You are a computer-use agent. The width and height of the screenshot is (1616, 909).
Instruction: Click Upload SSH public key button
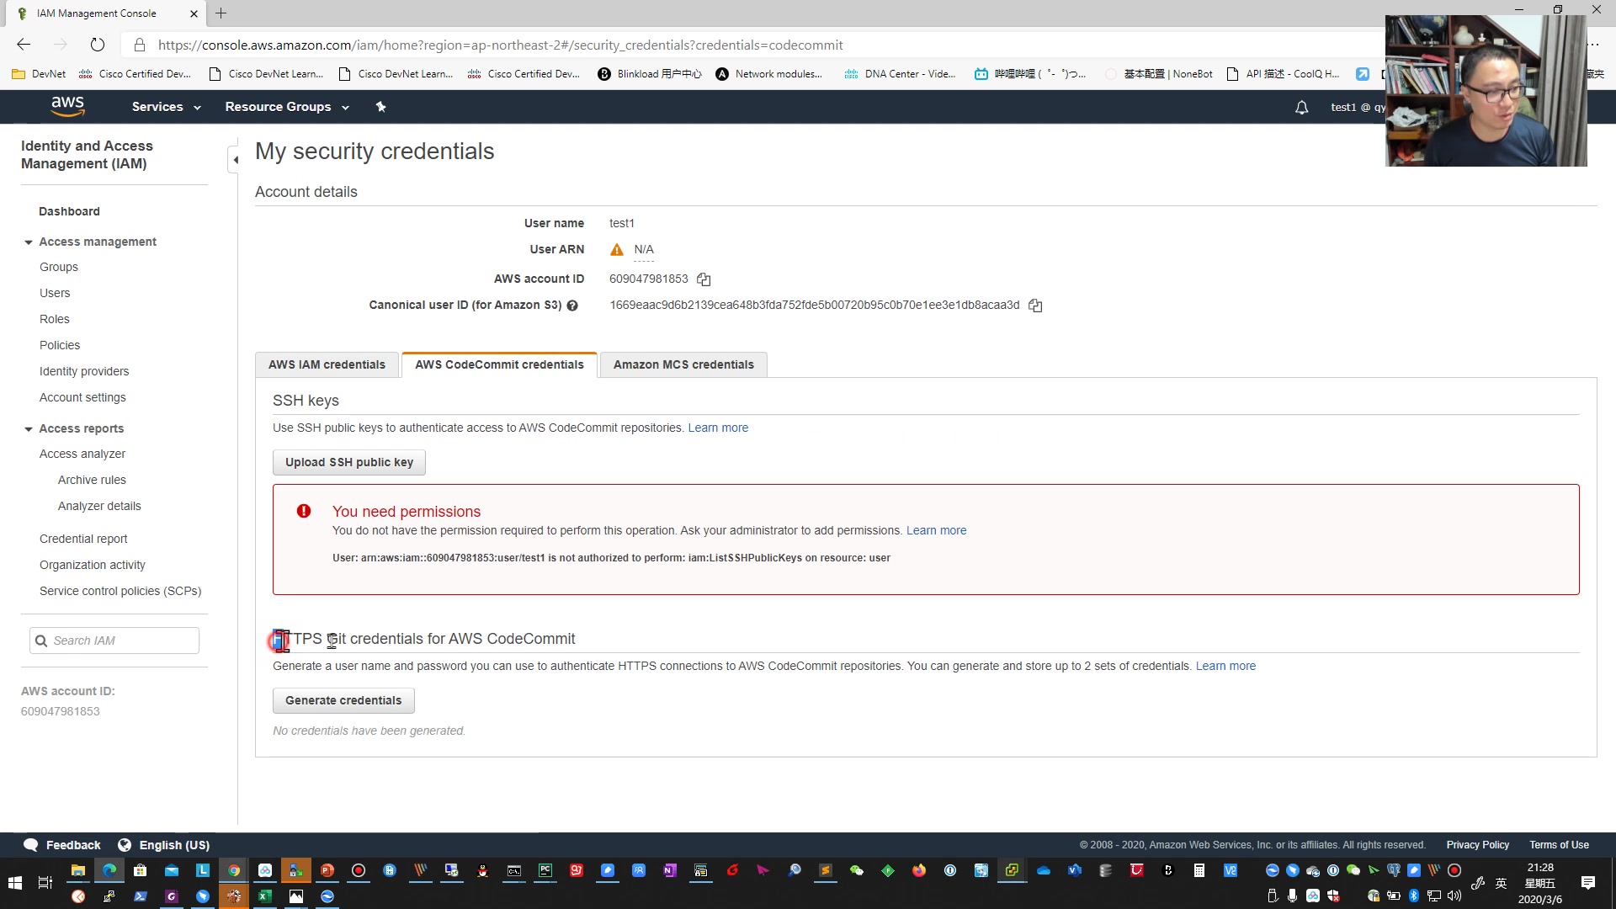pyautogui.click(x=349, y=462)
